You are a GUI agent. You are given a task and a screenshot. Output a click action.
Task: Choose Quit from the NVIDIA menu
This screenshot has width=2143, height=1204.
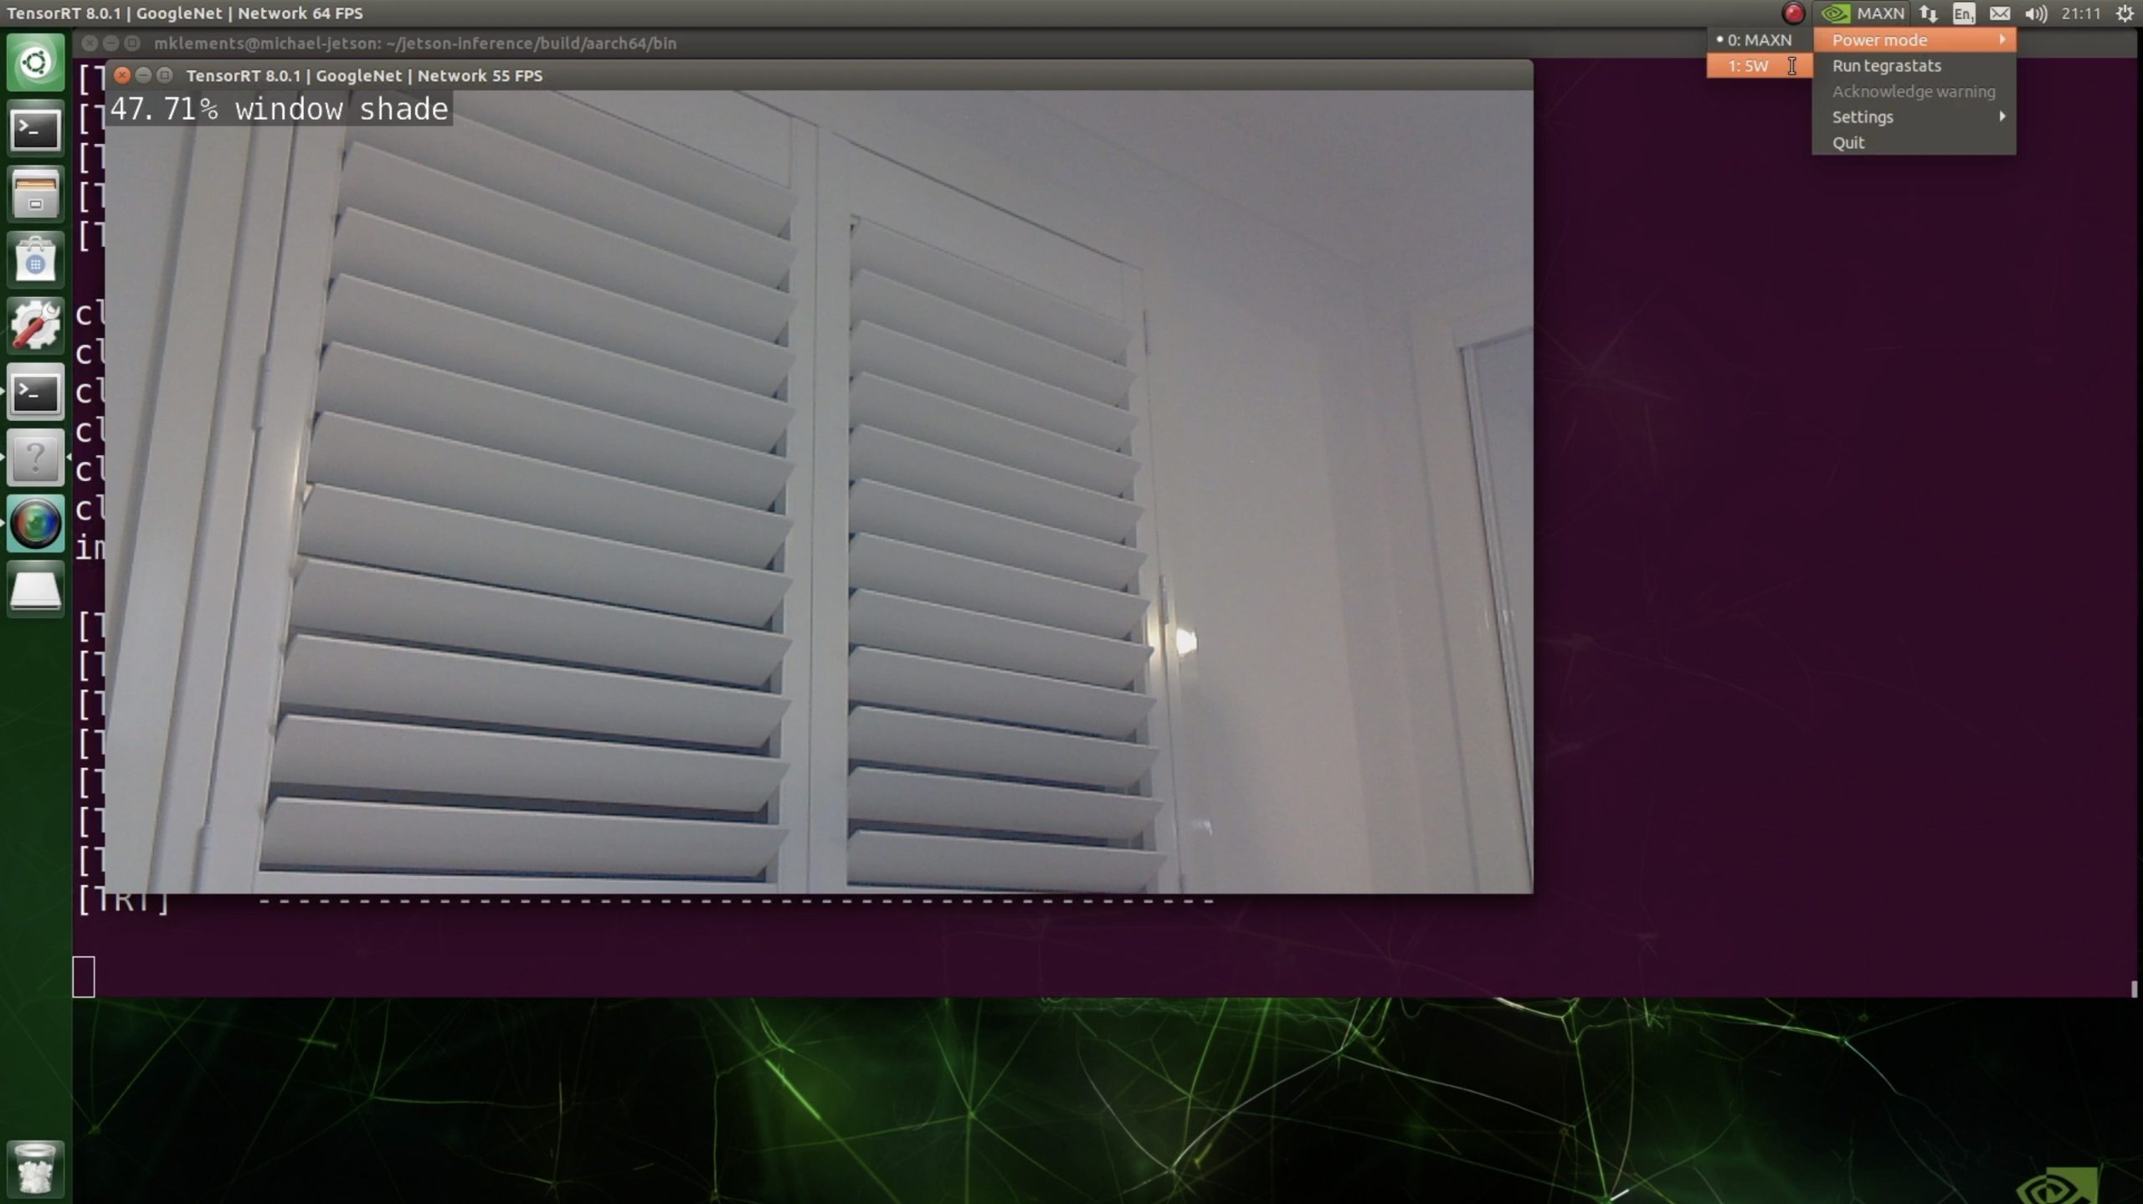[1848, 143]
